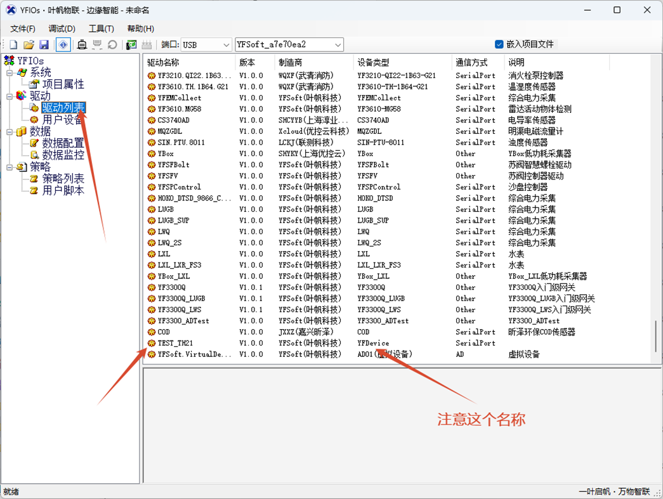The height and width of the screenshot is (499, 663).
Task: Click the 策略 tree node icon
Action: 22,167
